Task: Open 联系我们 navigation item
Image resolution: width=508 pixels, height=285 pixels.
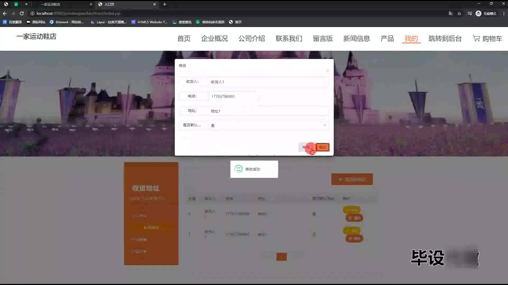Action: pos(289,39)
